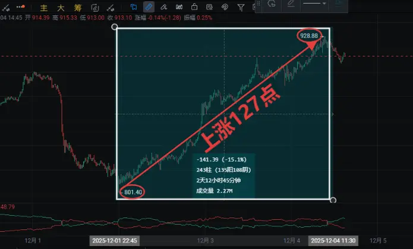Pick the line tool icon beside the link icon
Screen dimensions: 413x249
point(111,8)
